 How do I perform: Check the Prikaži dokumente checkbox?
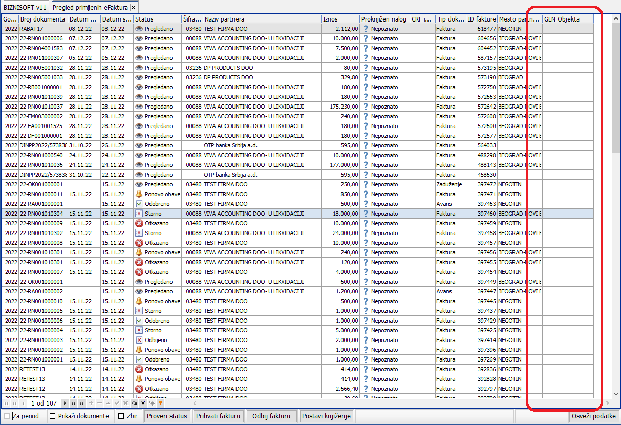53,416
